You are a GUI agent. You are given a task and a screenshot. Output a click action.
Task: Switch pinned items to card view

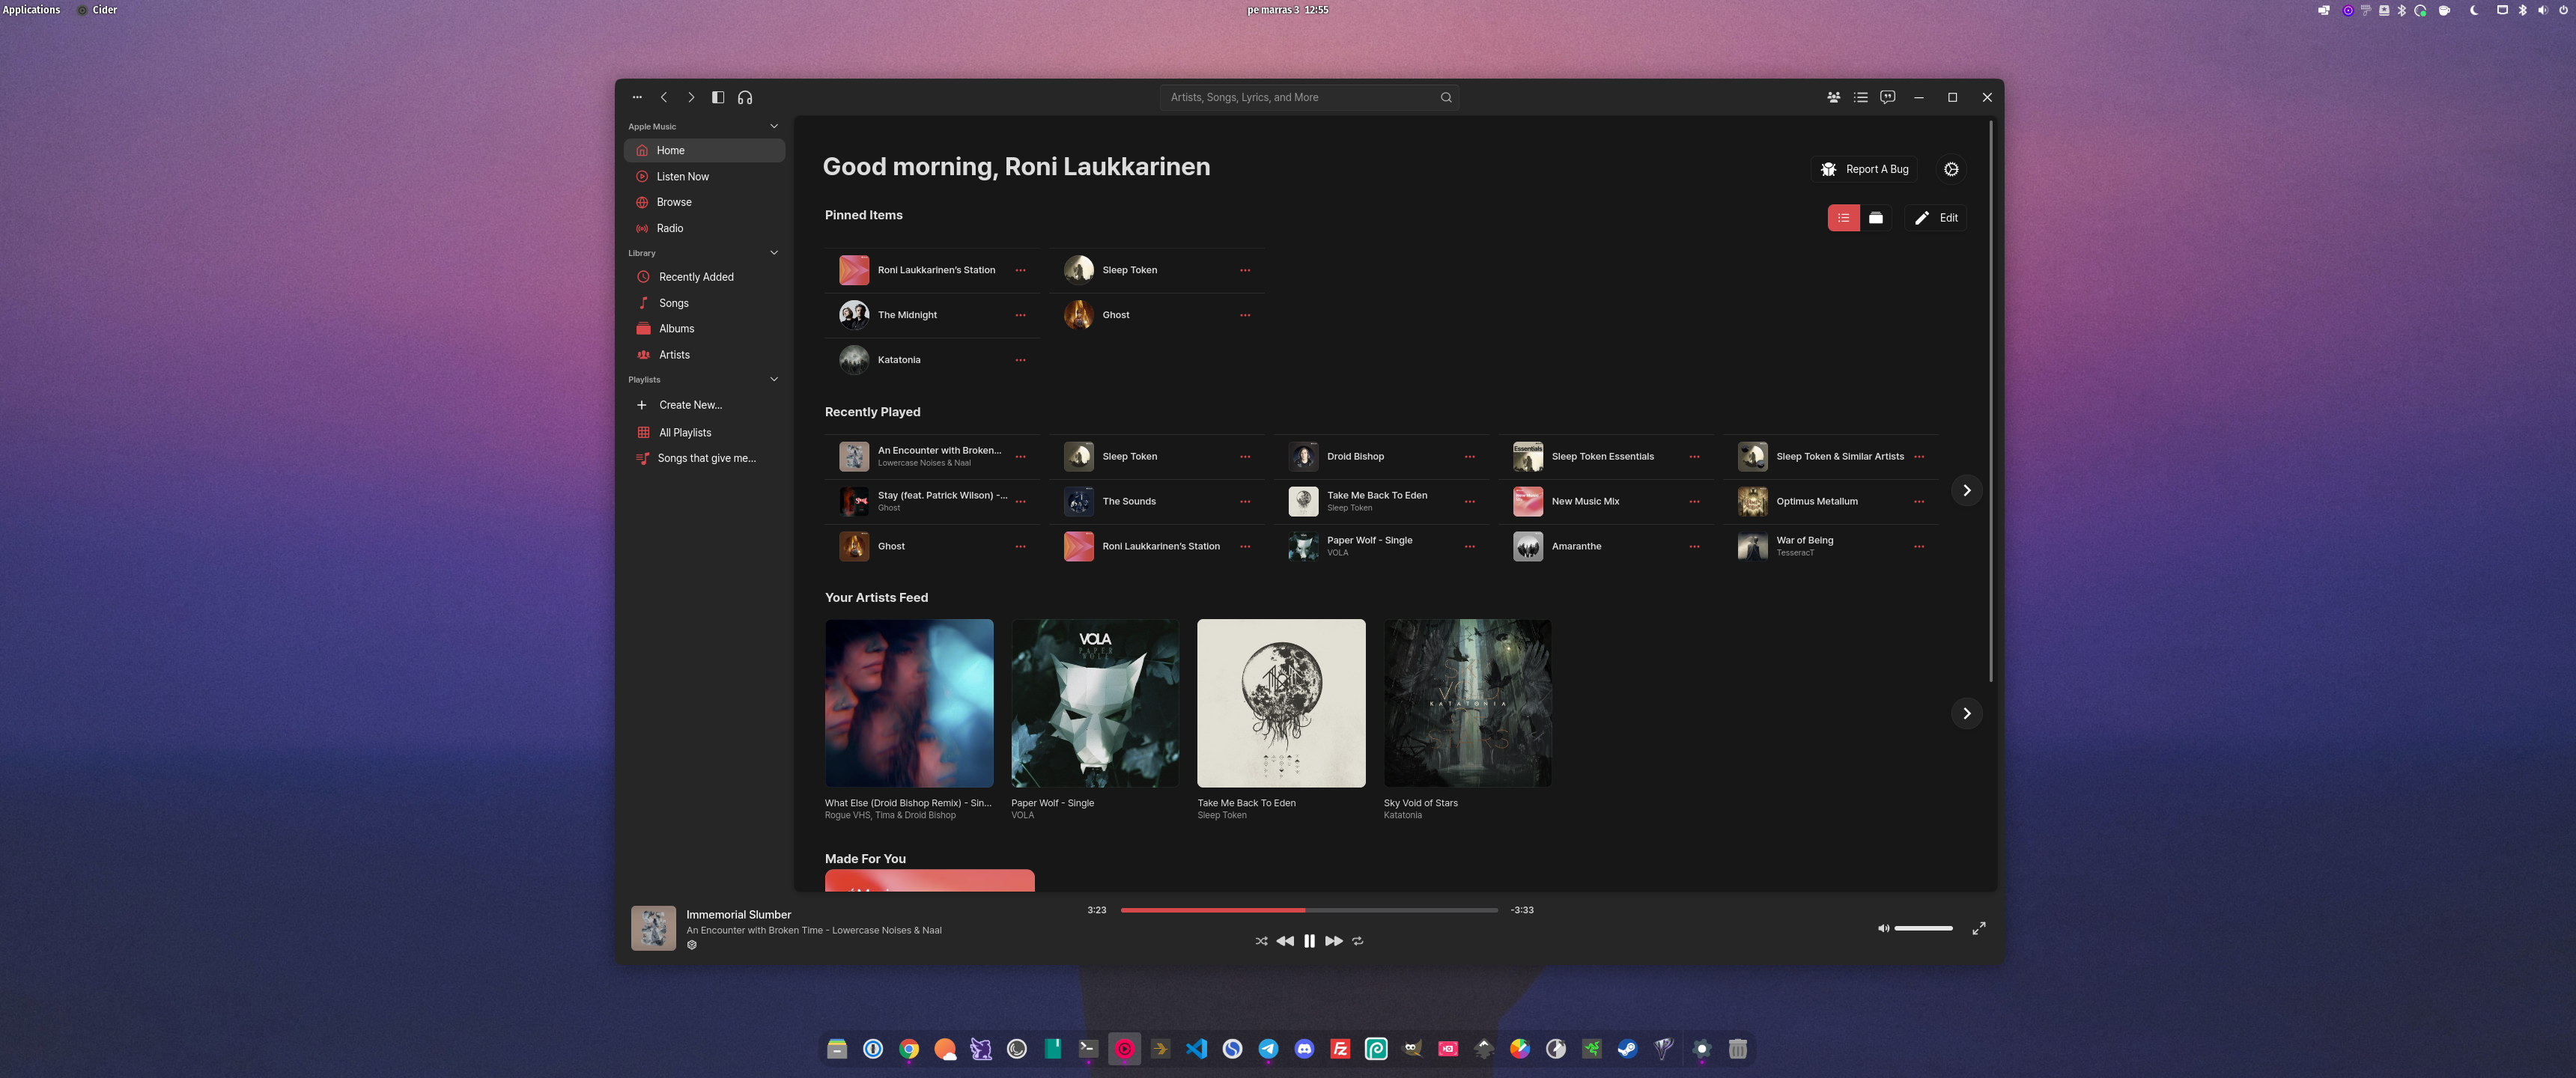[x=1876, y=218]
